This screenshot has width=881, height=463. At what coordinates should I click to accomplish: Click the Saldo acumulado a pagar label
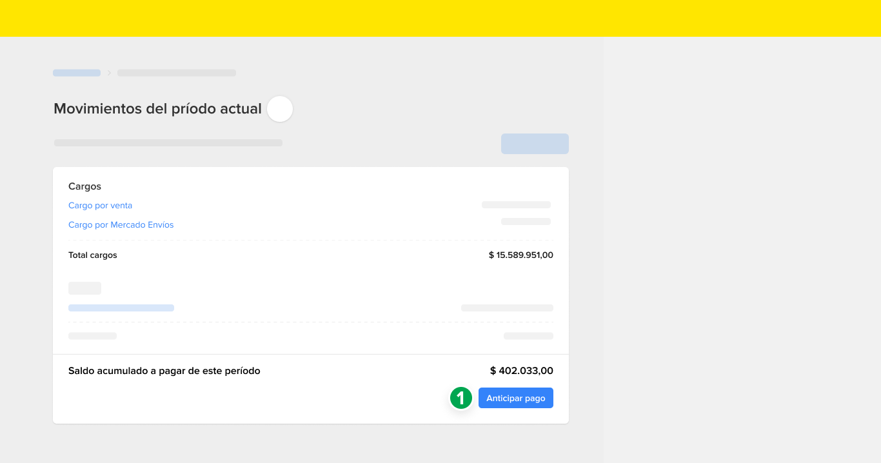(x=164, y=371)
